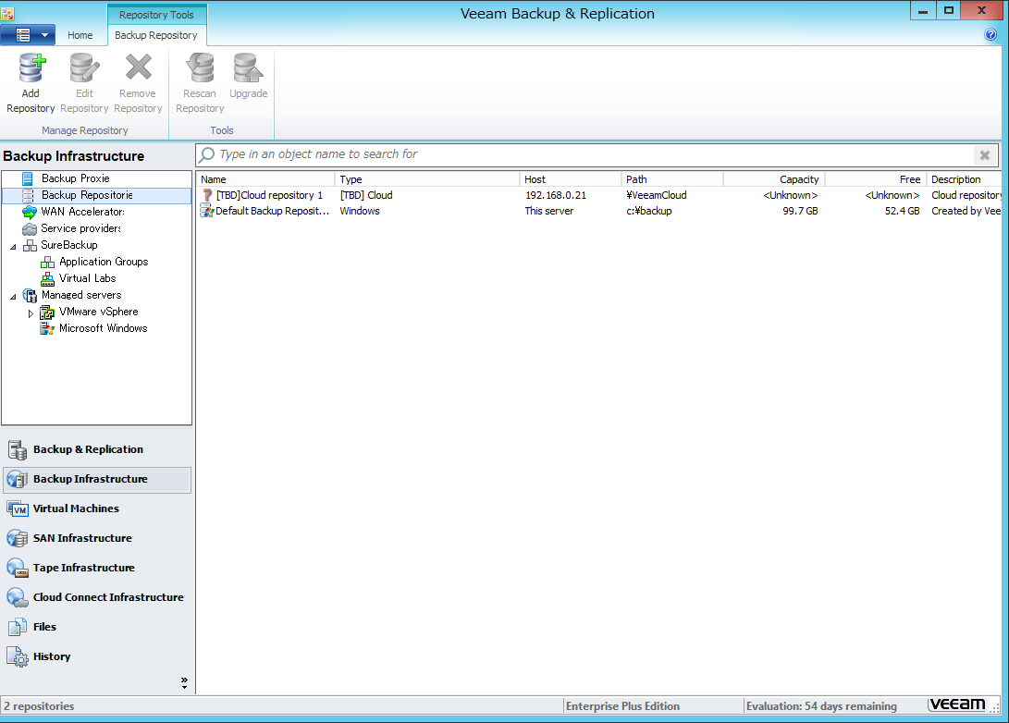Sort by the Capacity column header

pos(774,179)
